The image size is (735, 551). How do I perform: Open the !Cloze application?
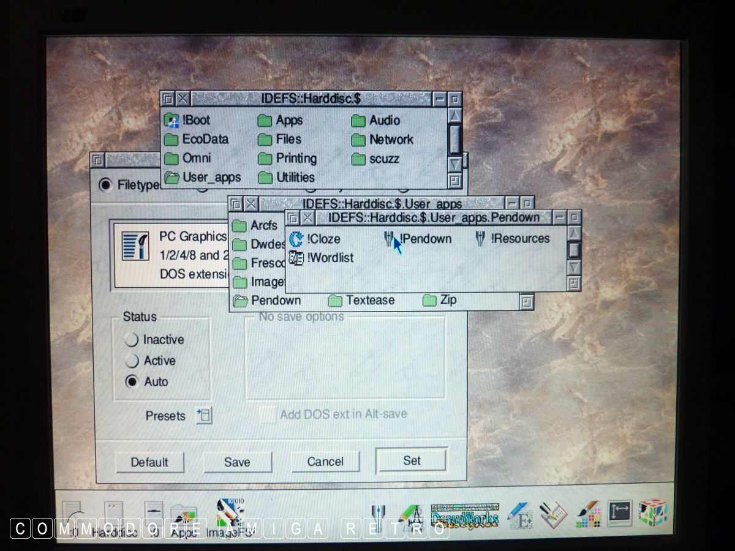point(297,239)
